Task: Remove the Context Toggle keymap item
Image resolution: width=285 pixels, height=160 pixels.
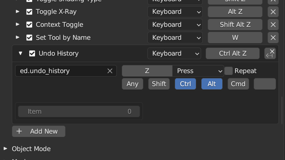Action: (x=273, y=25)
